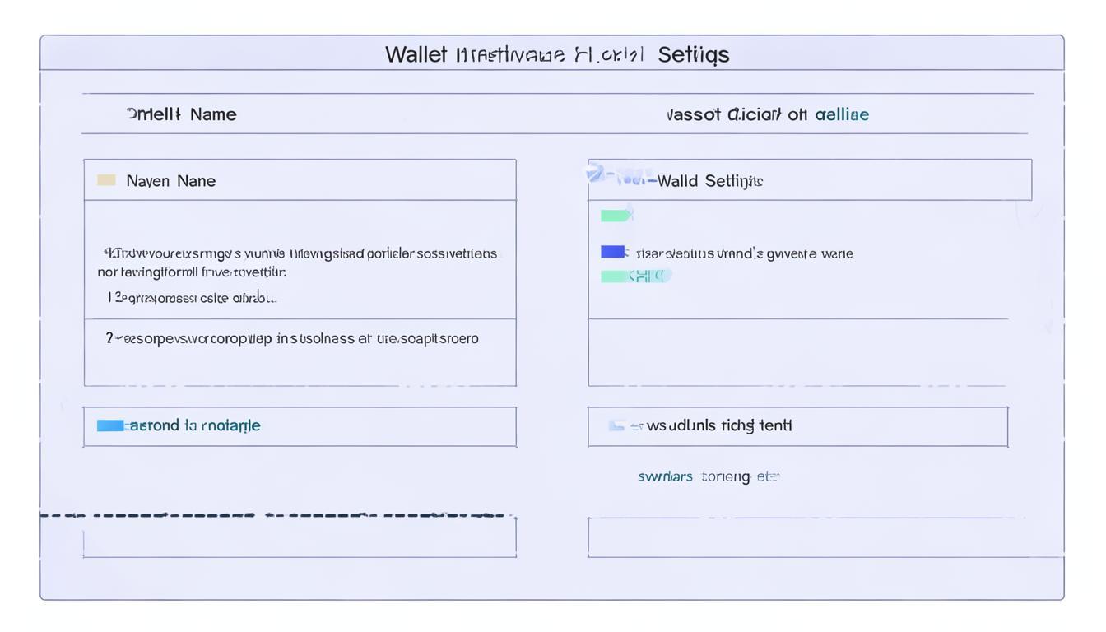The width and height of the screenshot is (1106, 632).
Task: Click the teal aelliae link in header
Action: click(842, 114)
